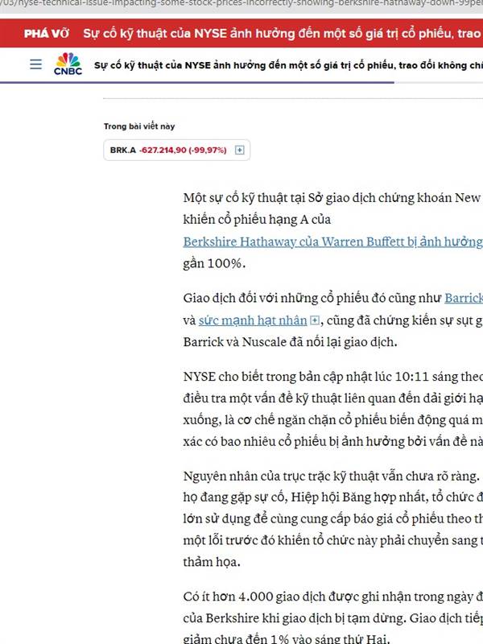Click the -627.214,90 (-99,97%) price change
This screenshot has height=644, width=483.
[183, 150]
